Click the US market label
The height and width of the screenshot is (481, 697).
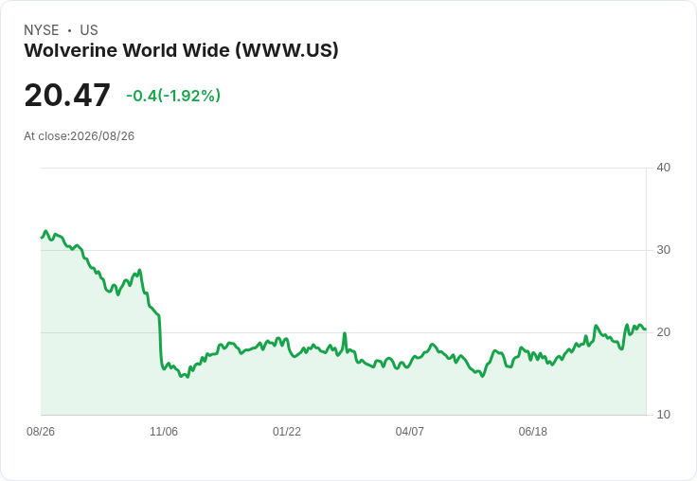(89, 30)
